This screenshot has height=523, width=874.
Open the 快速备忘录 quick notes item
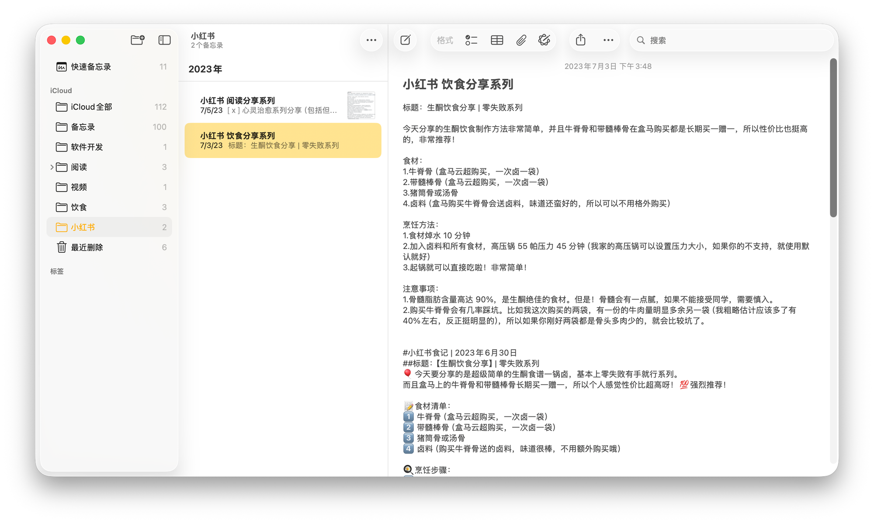point(91,67)
